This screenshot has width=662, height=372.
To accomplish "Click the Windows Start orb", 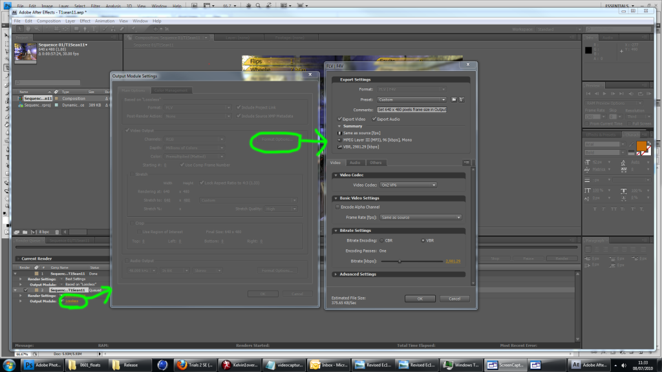I will point(9,364).
